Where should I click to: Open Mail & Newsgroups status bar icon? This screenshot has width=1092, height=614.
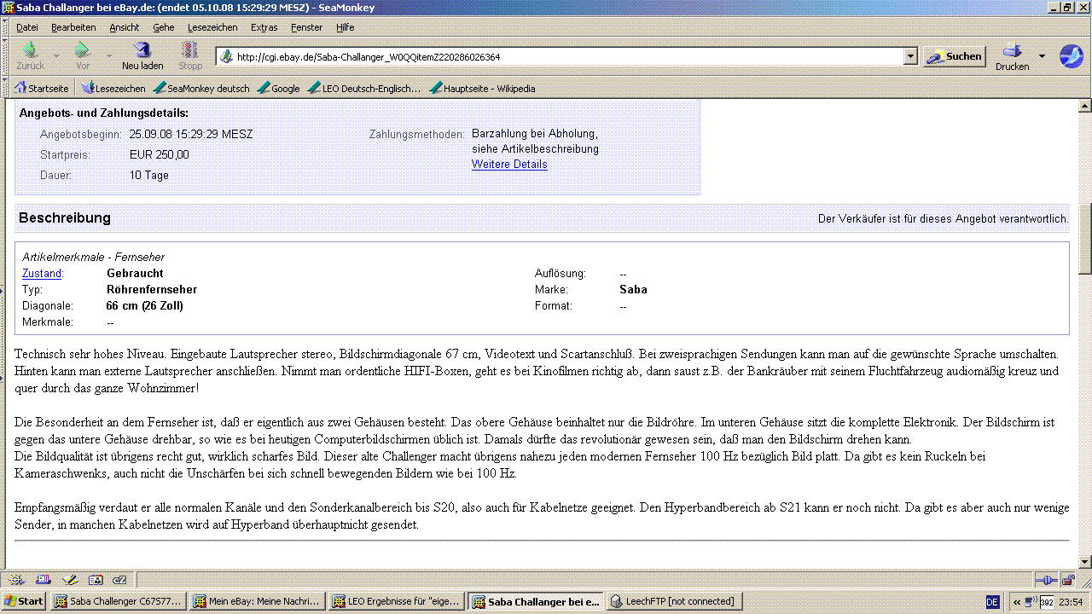(43, 580)
